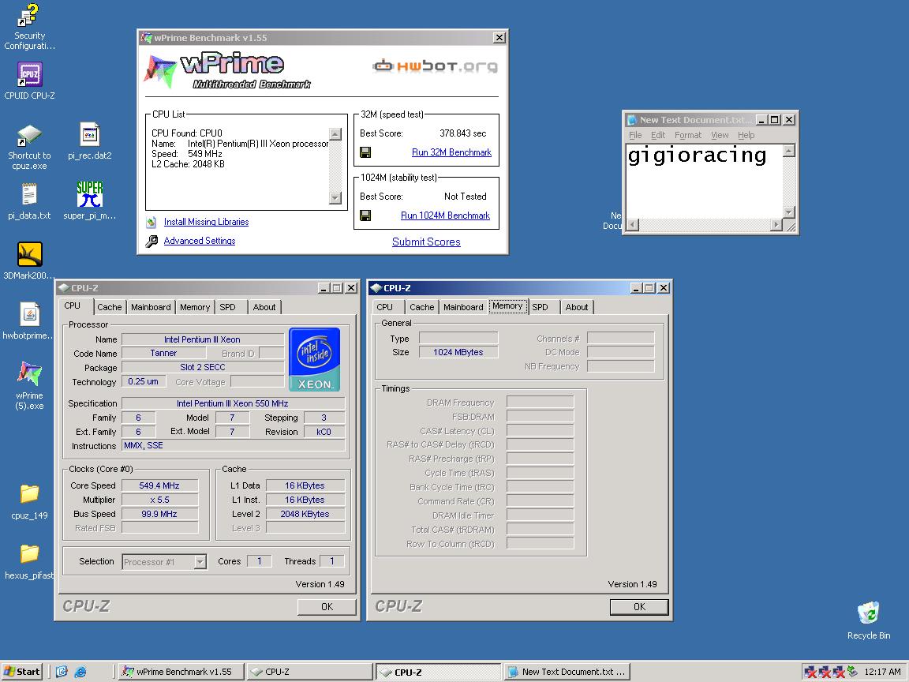
Task: Open About tab in left CPU-Z window
Action: (x=264, y=307)
